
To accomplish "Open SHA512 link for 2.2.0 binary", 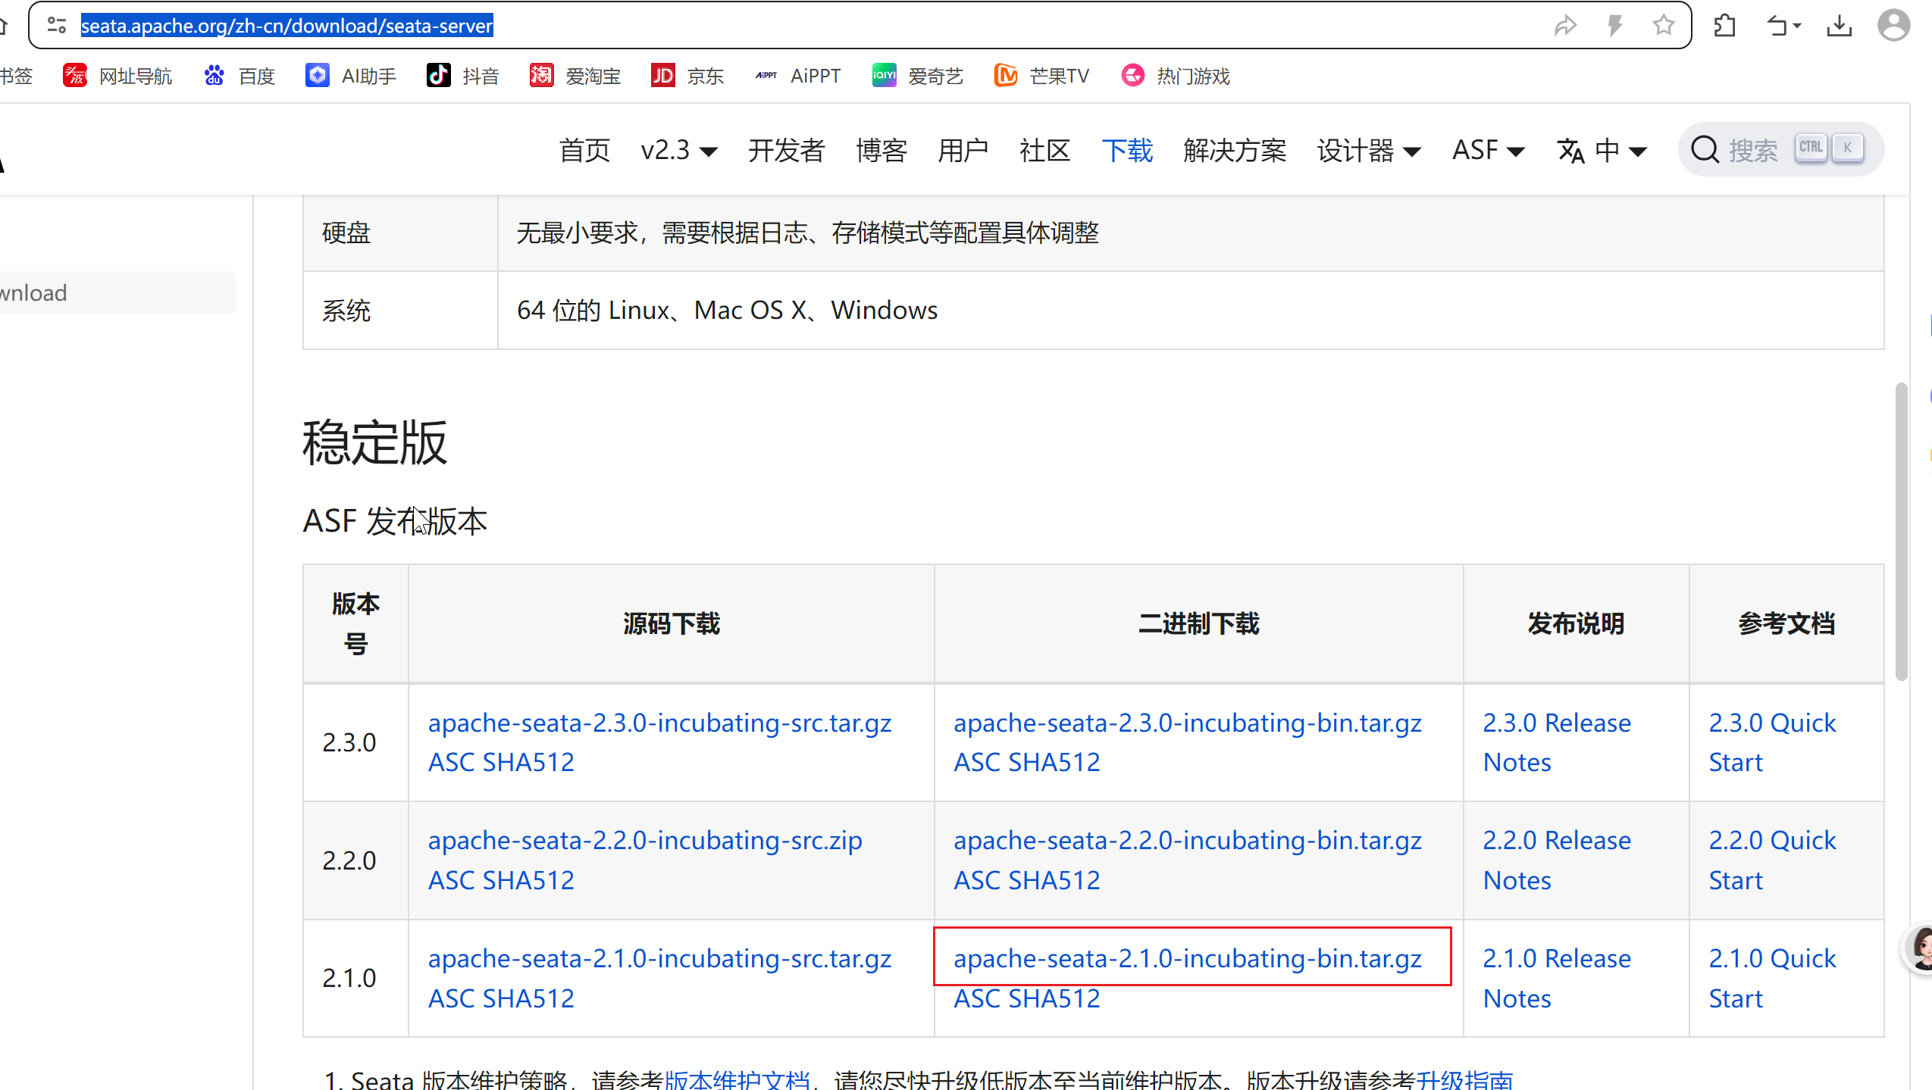I will 1054,880.
